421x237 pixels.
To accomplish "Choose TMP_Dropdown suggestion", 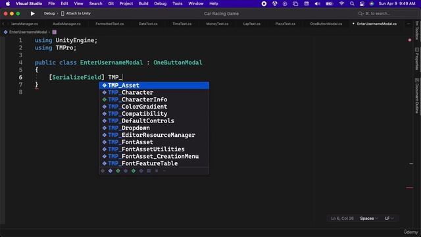I will point(154,128).
